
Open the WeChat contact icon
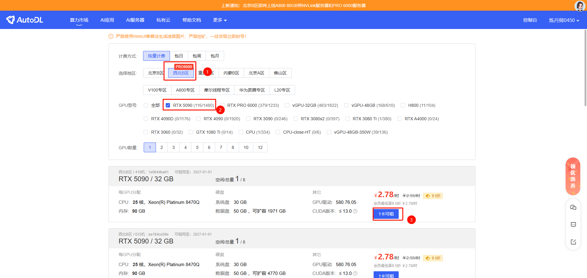pos(573,208)
